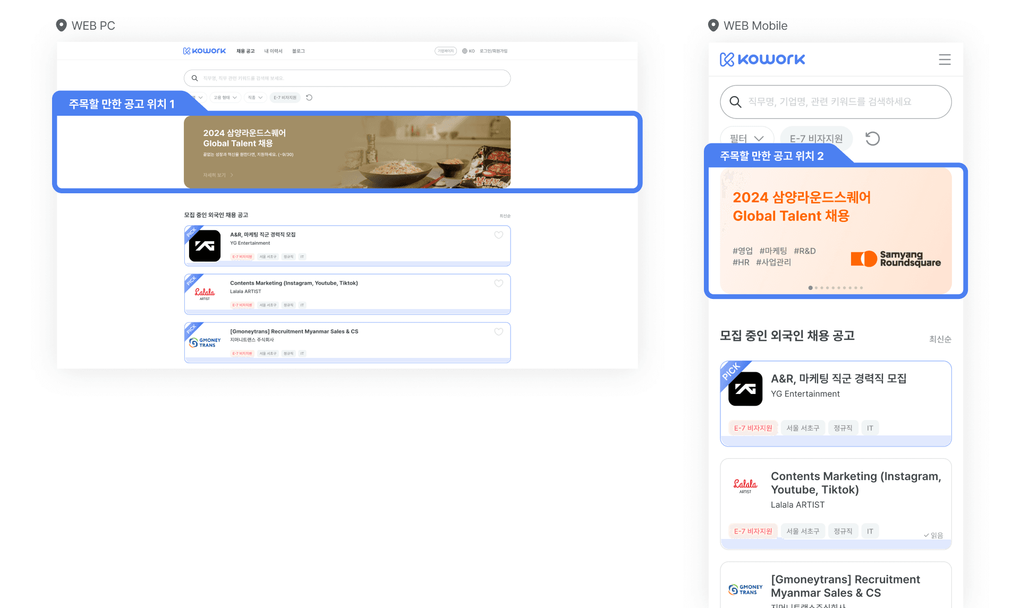Click the Samyang Roundsquare logo on mobile banner
Viewport: 1020px width, 608px height.
(896, 259)
